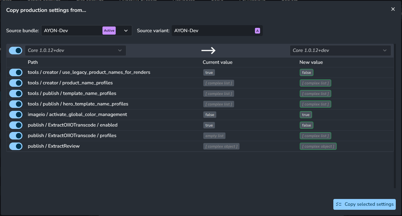Close the Copy production settings dialog
The width and height of the screenshot is (402, 216).
pyautogui.click(x=393, y=9)
